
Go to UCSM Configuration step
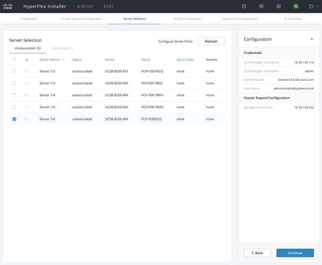click(187, 19)
